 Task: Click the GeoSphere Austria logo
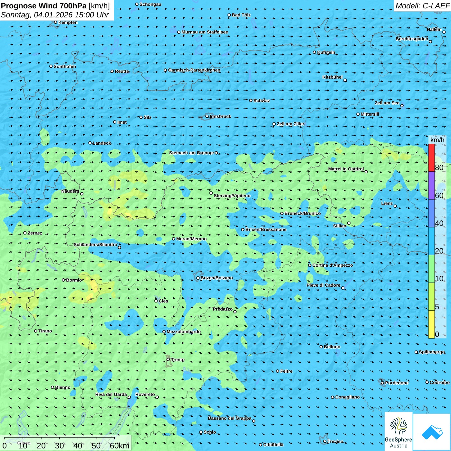[x=398, y=432]
